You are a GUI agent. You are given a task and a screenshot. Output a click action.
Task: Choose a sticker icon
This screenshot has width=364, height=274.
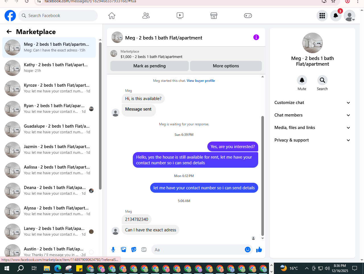[134, 250]
